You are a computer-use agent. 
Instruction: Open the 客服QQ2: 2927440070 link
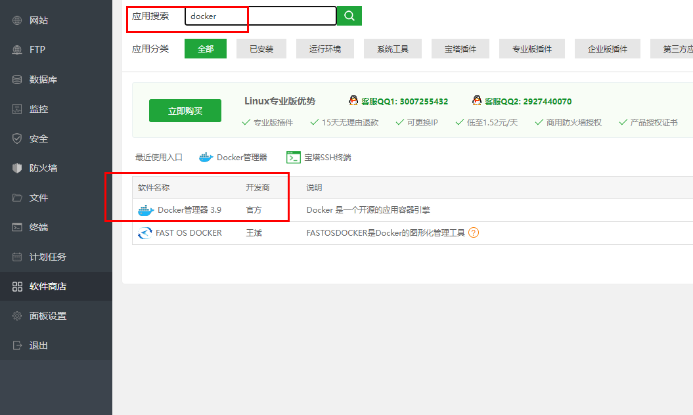click(x=527, y=101)
